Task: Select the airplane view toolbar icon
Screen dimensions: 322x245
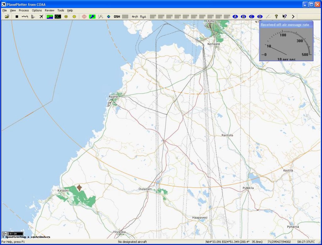Action: pos(41,17)
